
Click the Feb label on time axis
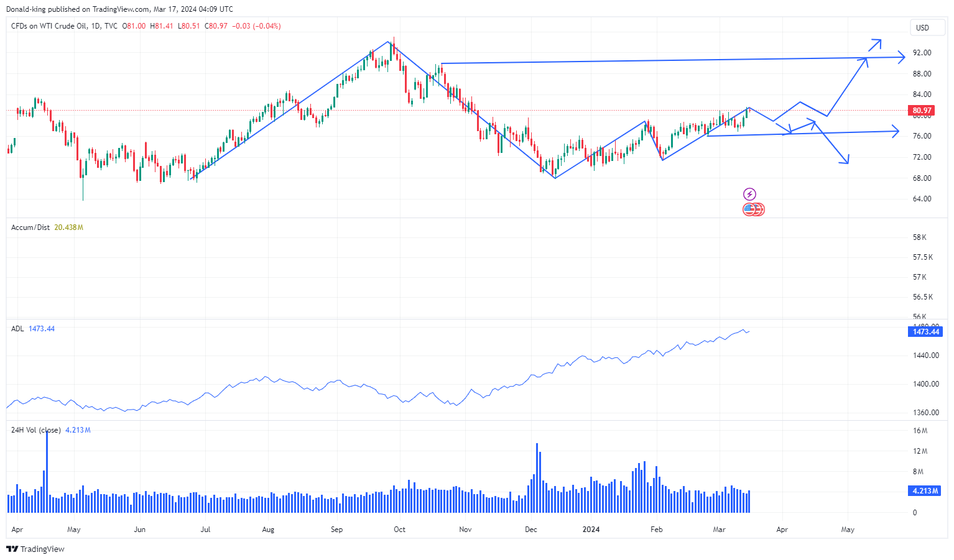pos(656,530)
